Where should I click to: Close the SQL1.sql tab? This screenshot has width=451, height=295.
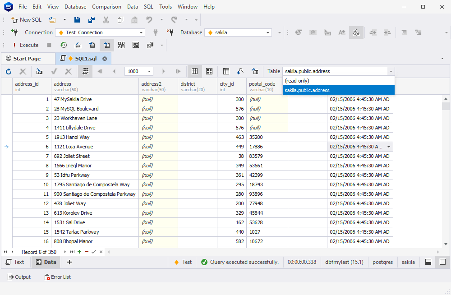point(105,59)
